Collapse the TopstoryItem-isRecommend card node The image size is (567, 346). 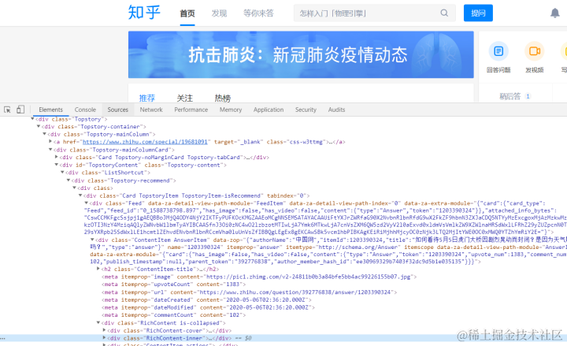[80, 195]
